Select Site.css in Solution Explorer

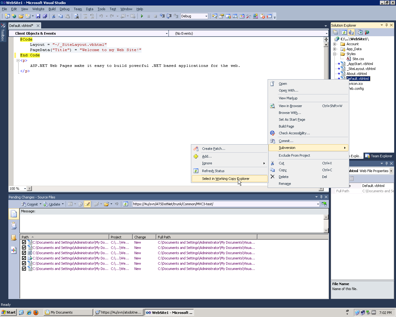(x=358, y=59)
